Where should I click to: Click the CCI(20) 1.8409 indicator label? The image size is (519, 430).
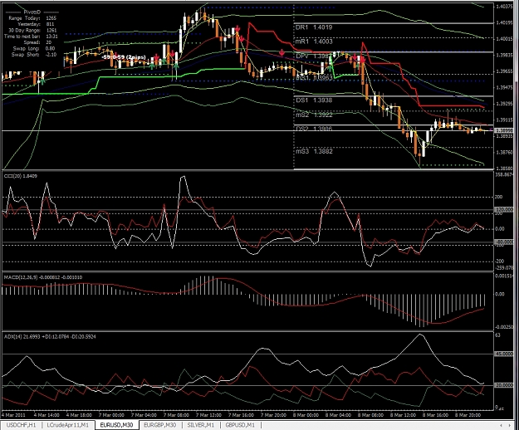click(x=21, y=176)
